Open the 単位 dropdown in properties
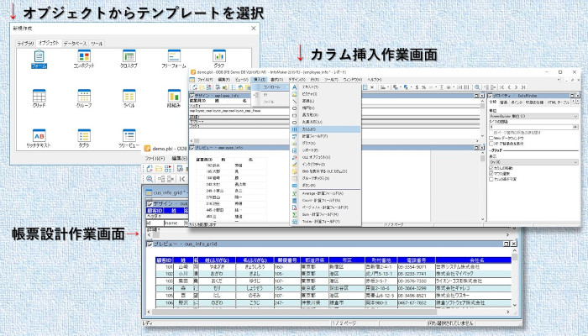 point(531,116)
